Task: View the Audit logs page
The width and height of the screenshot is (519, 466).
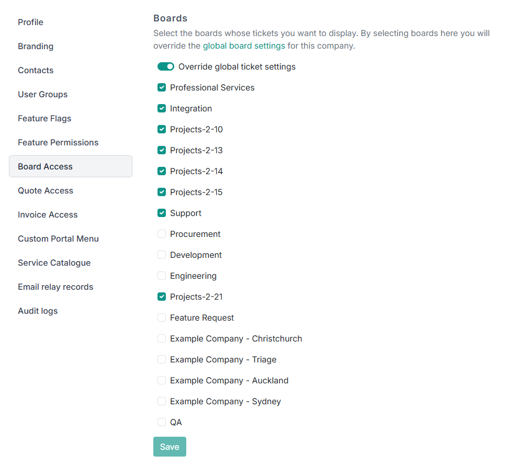Action: point(38,311)
